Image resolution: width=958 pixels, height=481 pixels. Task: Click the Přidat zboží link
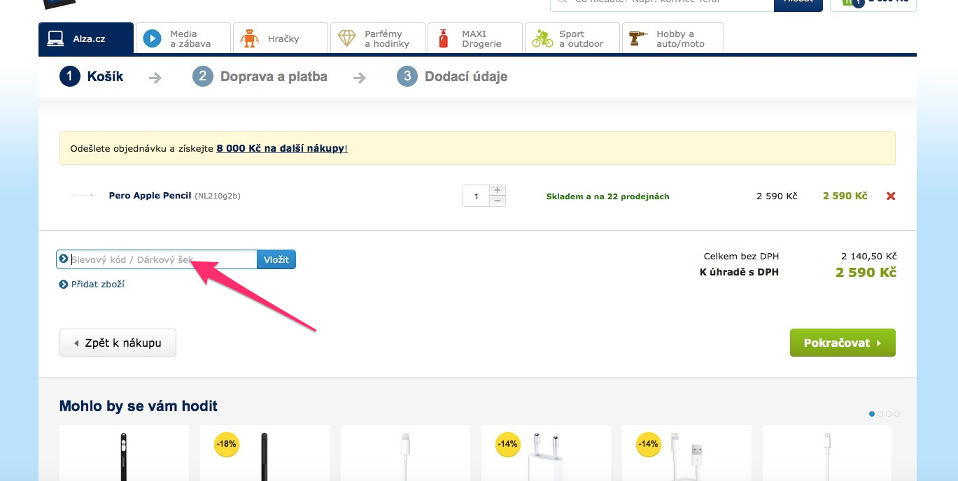click(x=98, y=284)
